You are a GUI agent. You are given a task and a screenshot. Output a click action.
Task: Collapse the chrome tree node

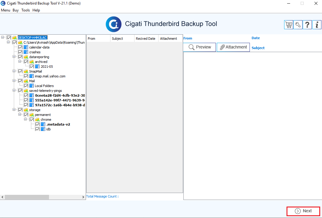pyautogui.click(x=26, y=119)
